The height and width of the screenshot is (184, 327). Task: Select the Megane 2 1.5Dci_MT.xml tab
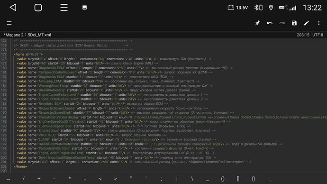coord(27,35)
